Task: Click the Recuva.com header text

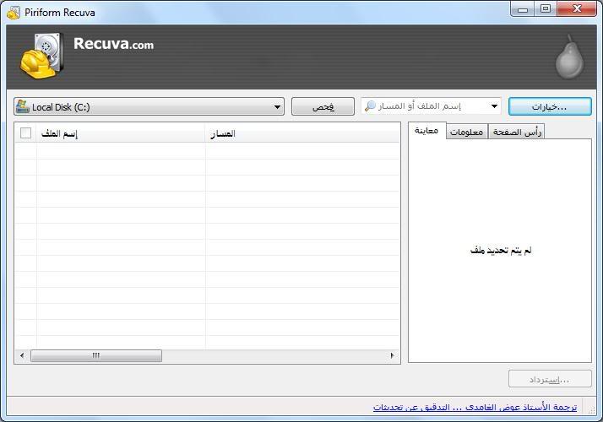Action: 113,44
